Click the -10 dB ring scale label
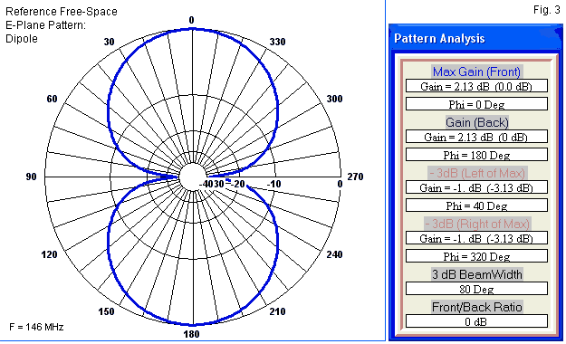Viewport: 566px width, 344px height. coord(273,184)
